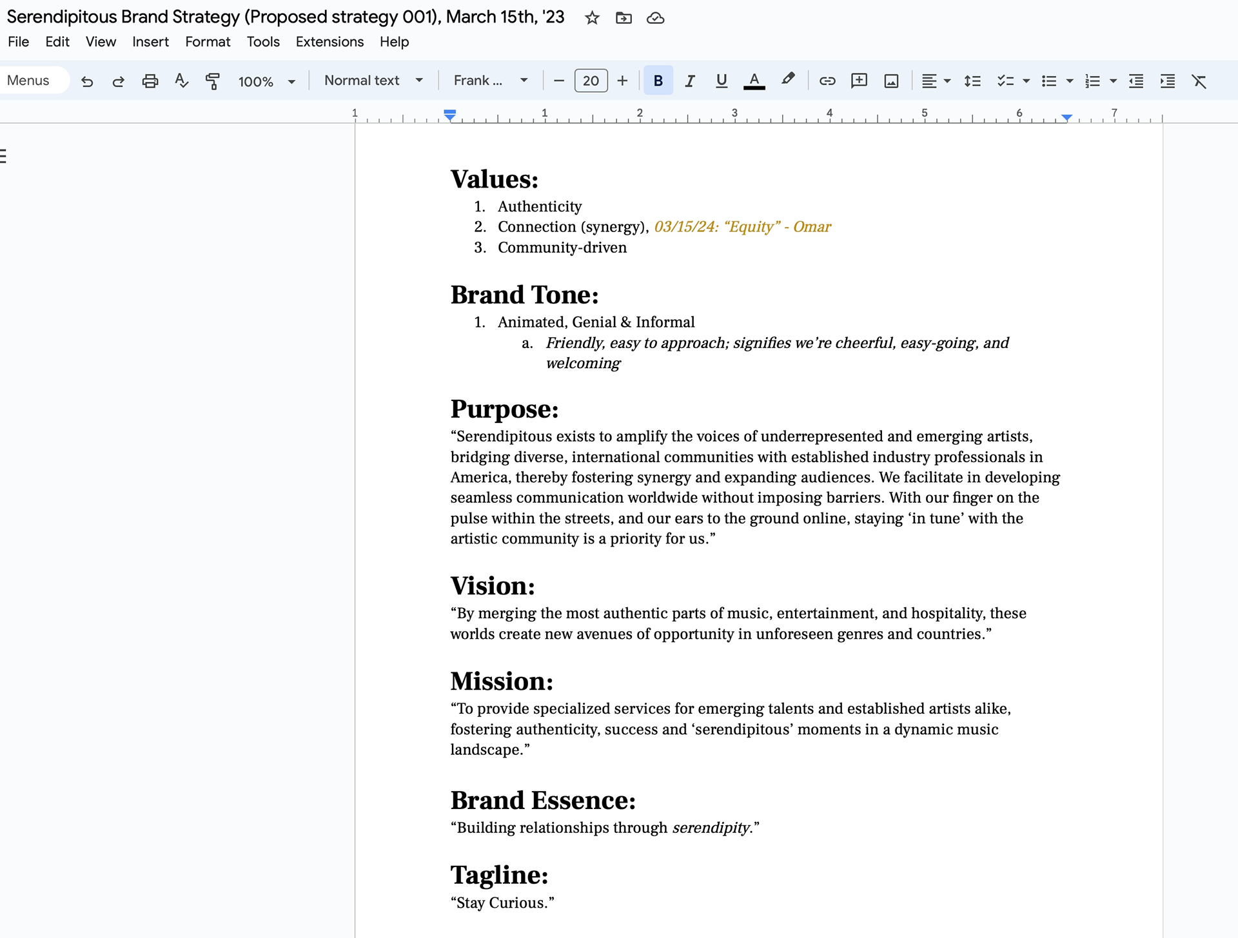The height and width of the screenshot is (938, 1238).
Task: Open the Extensions menu
Action: 329,42
